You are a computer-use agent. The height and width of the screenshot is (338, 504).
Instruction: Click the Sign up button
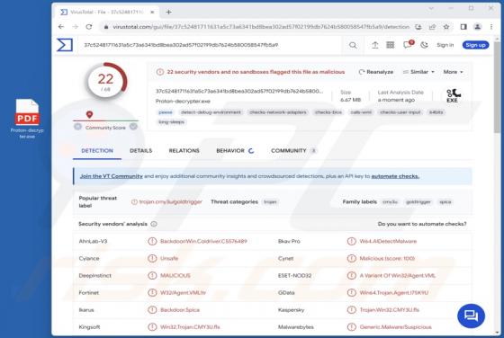(x=475, y=45)
